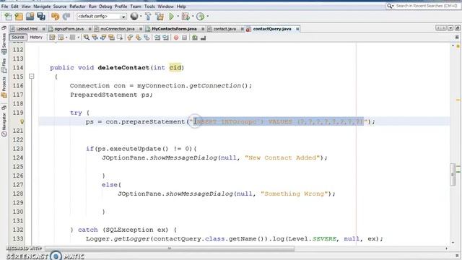Click the New Project icon
Screen dimensions: 462x260
19,17
